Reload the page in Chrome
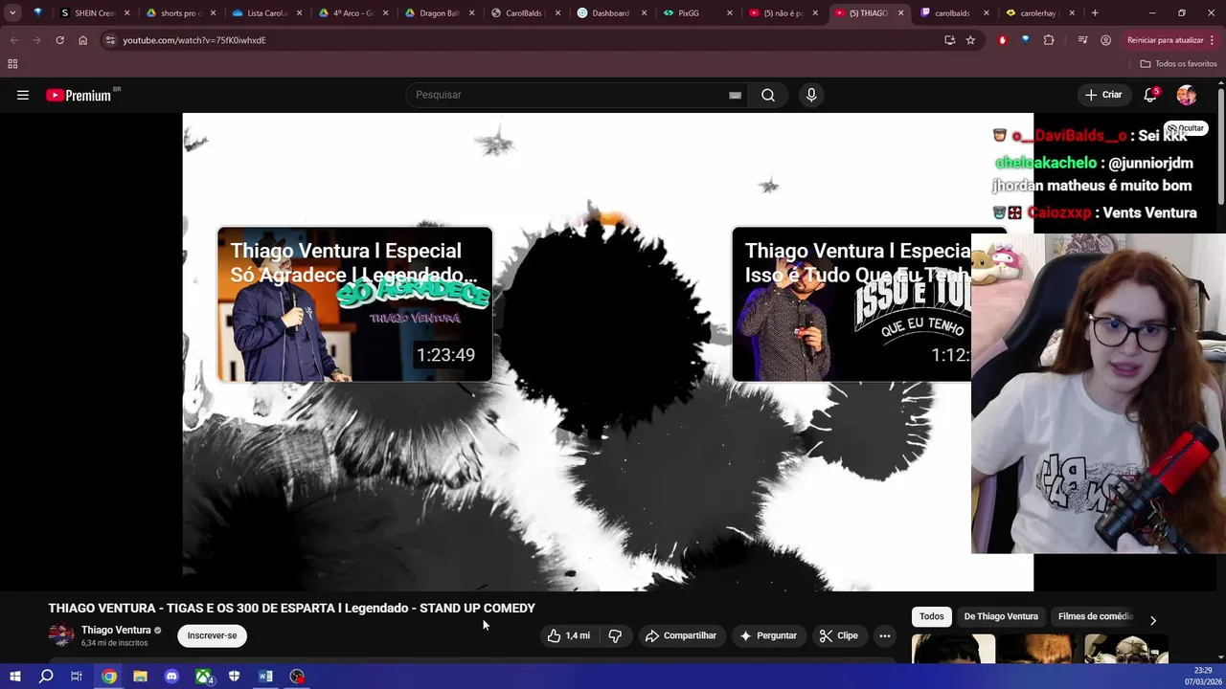Viewport: 1226px width, 689px height. (x=59, y=40)
